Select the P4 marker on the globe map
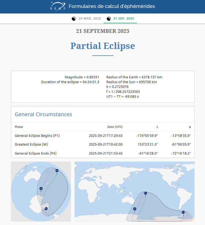The height and width of the screenshot is (225, 205). pos(46,209)
